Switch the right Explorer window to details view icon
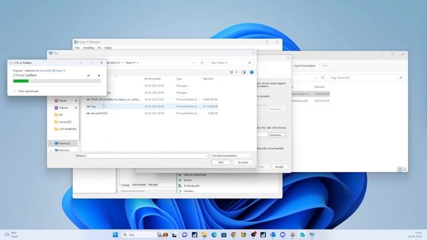 click(400, 169)
